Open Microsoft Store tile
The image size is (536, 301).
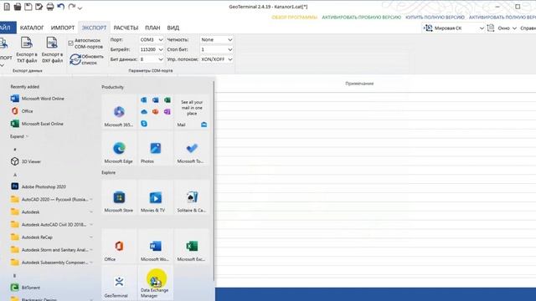(x=119, y=197)
